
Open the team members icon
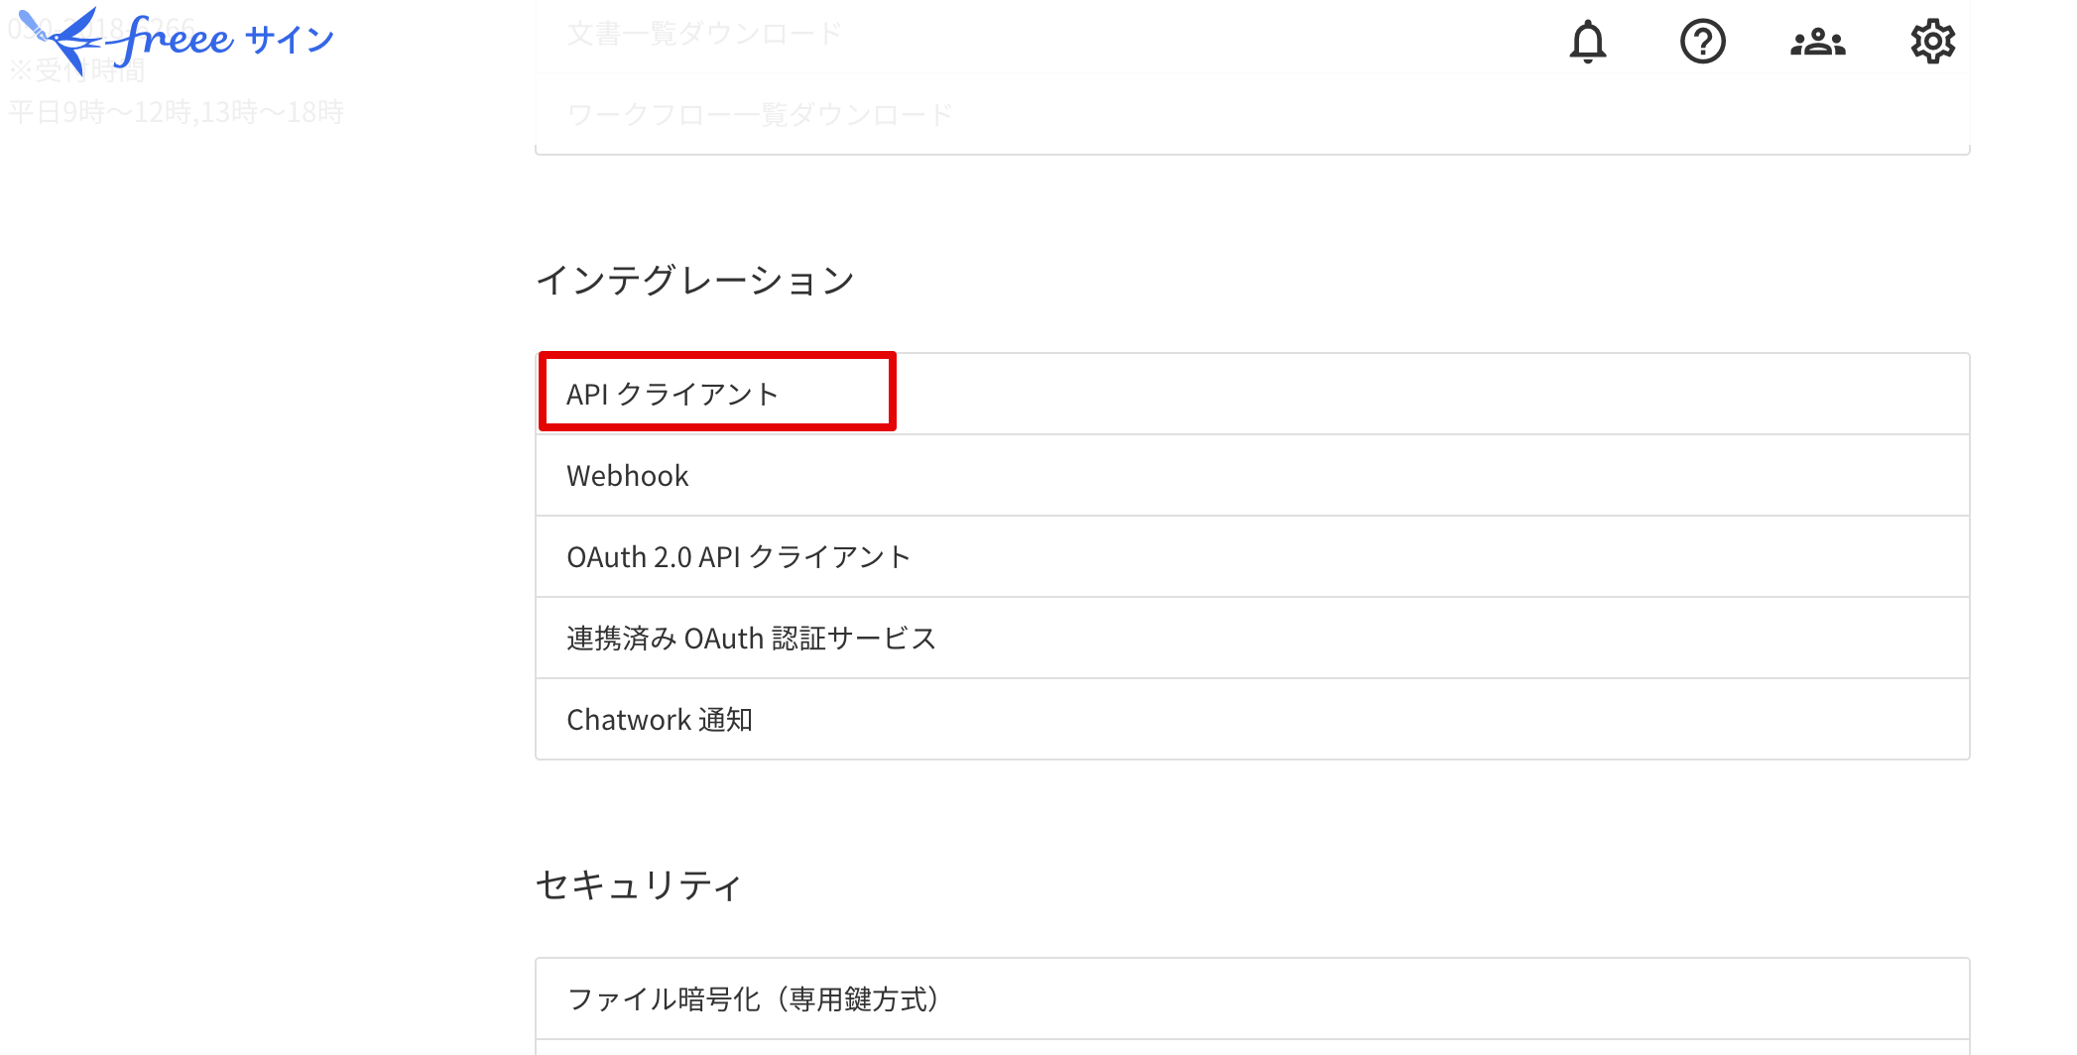click(1817, 42)
